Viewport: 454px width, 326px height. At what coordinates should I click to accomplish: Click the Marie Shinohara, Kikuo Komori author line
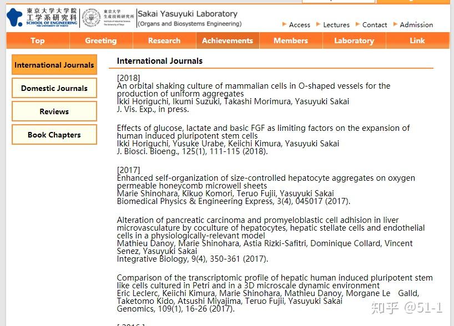pyautogui.click(x=225, y=193)
